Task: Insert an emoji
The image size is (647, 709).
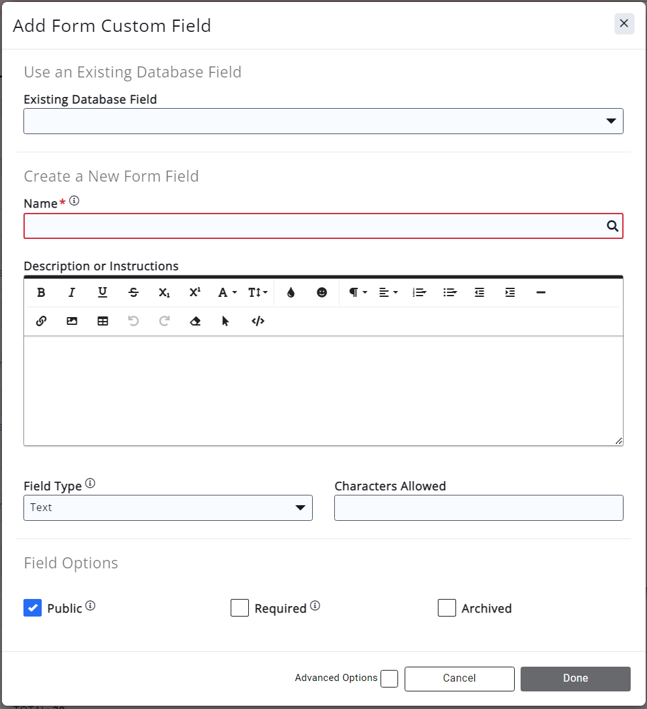Action: [322, 292]
